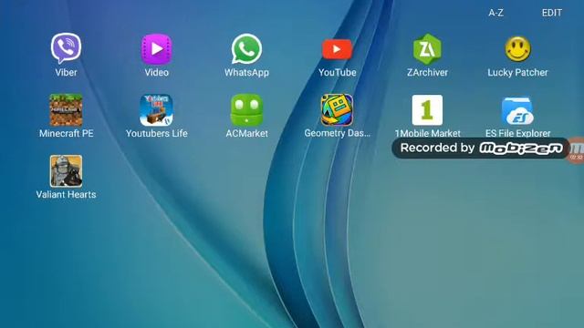Screen dimensions: 584x328
Task: Tap the "YouTube" label text
Action: pyautogui.click(x=337, y=72)
